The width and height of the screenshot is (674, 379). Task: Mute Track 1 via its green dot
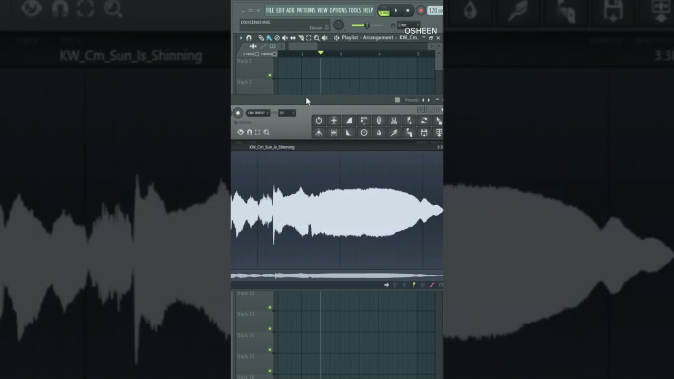[270, 75]
